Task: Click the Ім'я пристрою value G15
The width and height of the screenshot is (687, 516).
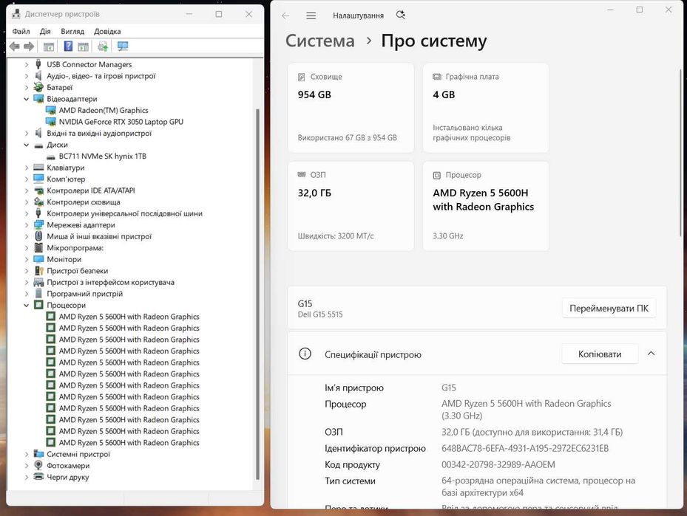Action: point(449,388)
